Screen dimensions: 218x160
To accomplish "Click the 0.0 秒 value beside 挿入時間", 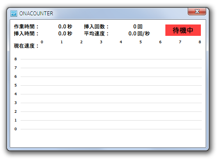I will coord(65,34).
